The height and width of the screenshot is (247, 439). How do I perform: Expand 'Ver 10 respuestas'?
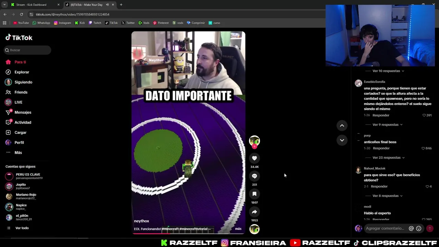click(x=388, y=71)
